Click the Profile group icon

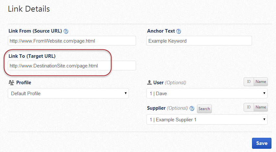pyautogui.click(x=11, y=83)
